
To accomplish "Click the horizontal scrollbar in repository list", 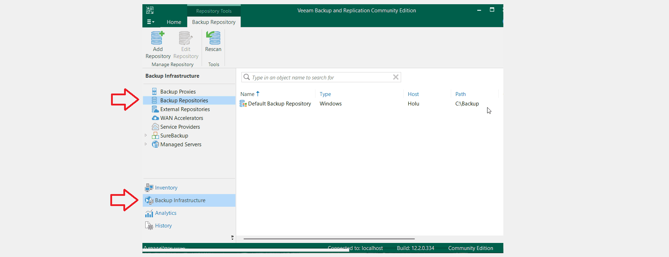I will [329, 239].
